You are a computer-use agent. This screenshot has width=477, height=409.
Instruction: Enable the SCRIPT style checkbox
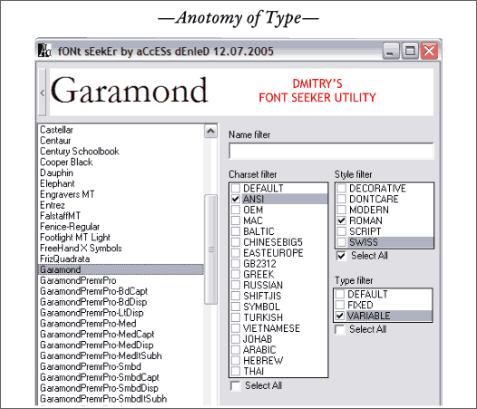click(x=342, y=231)
